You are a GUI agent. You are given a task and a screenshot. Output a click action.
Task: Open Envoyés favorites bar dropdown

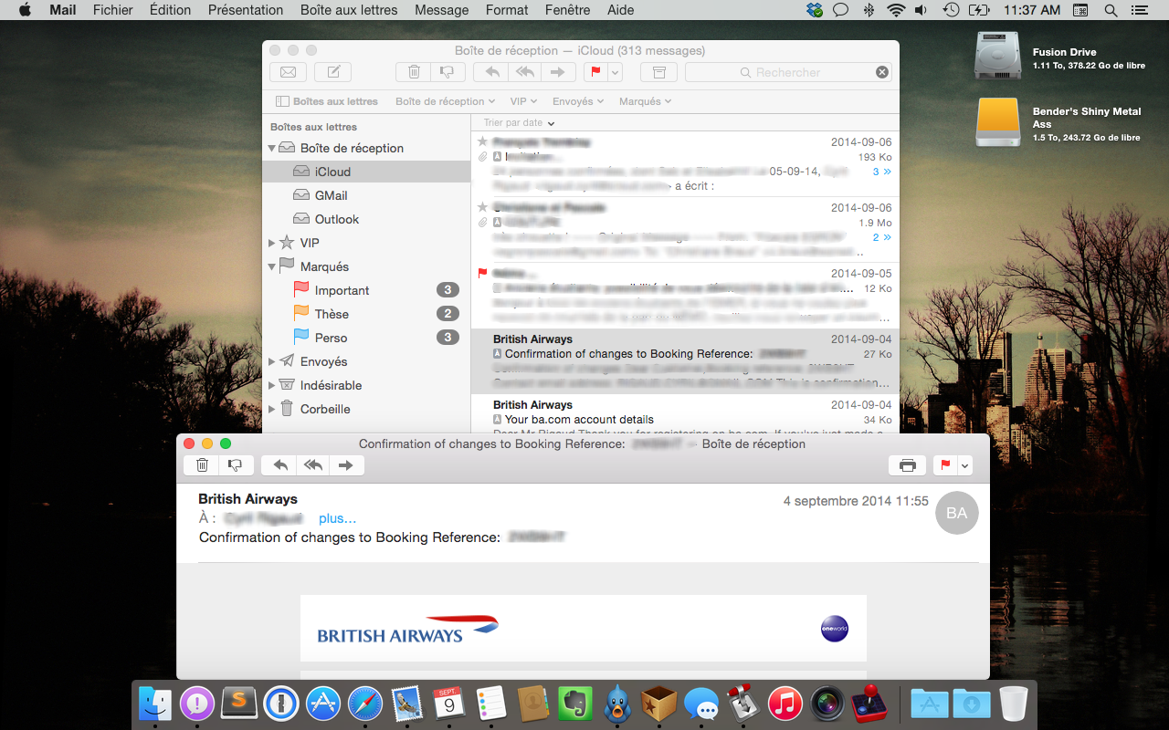tap(578, 101)
